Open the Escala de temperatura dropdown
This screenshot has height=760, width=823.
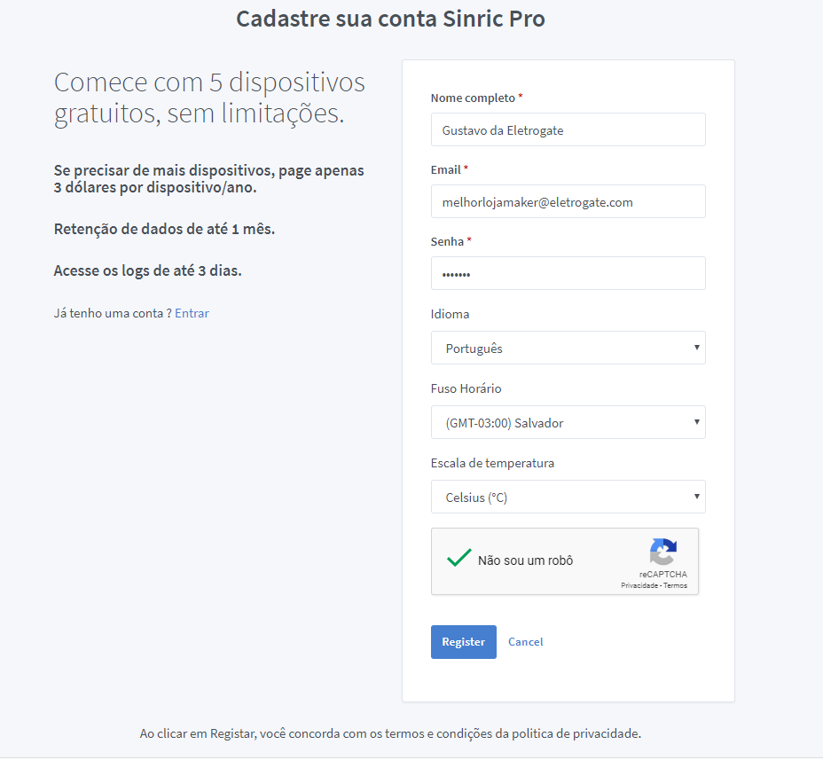point(568,497)
